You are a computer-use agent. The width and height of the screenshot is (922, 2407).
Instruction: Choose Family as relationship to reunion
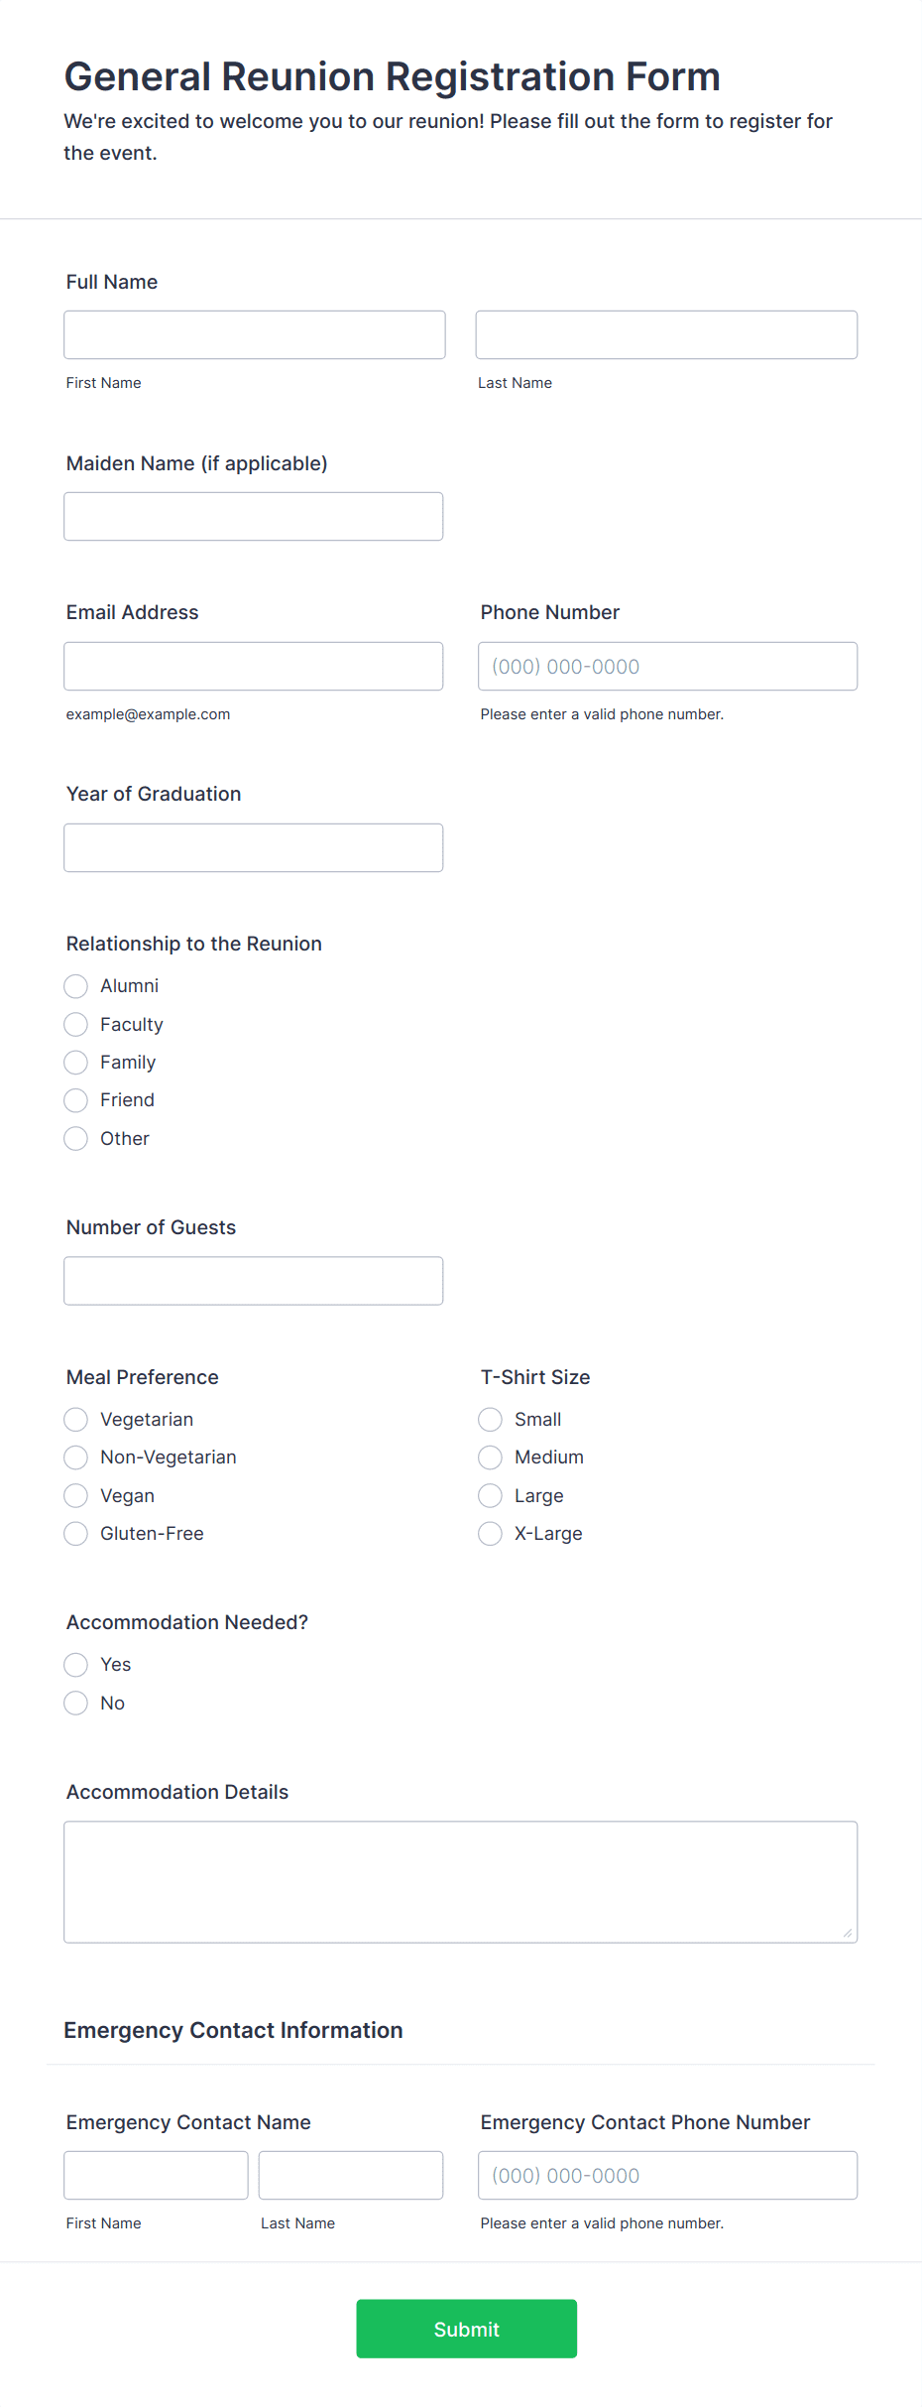click(x=75, y=1062)
